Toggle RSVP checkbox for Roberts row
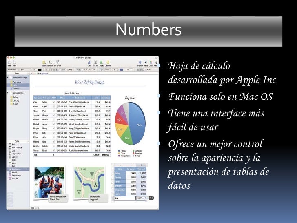 (x=54, y=142)
